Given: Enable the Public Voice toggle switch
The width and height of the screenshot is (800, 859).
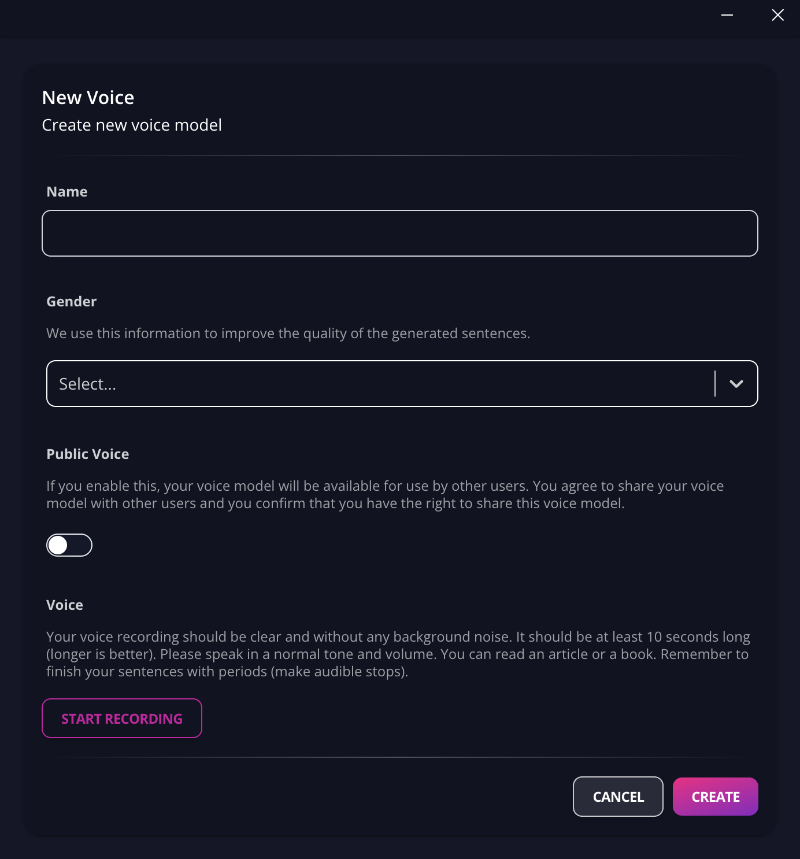Looking at the screenshot, I should (x=69, y=545).
